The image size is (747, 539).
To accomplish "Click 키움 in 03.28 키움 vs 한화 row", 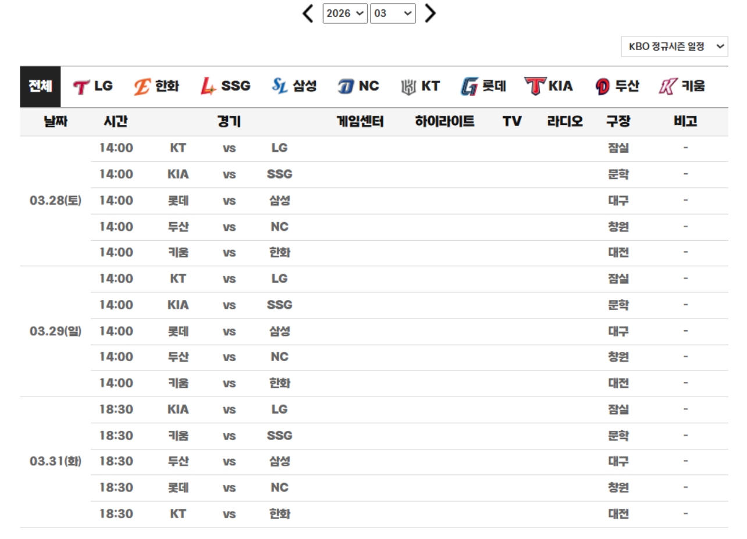I will (178, 253).
